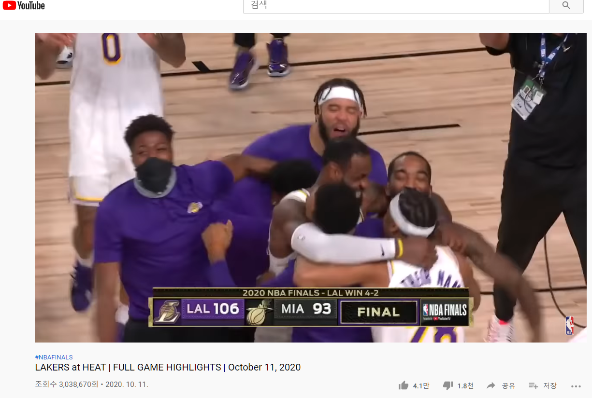Like the video with thumbs-up icon

click(x=404, y=385)
